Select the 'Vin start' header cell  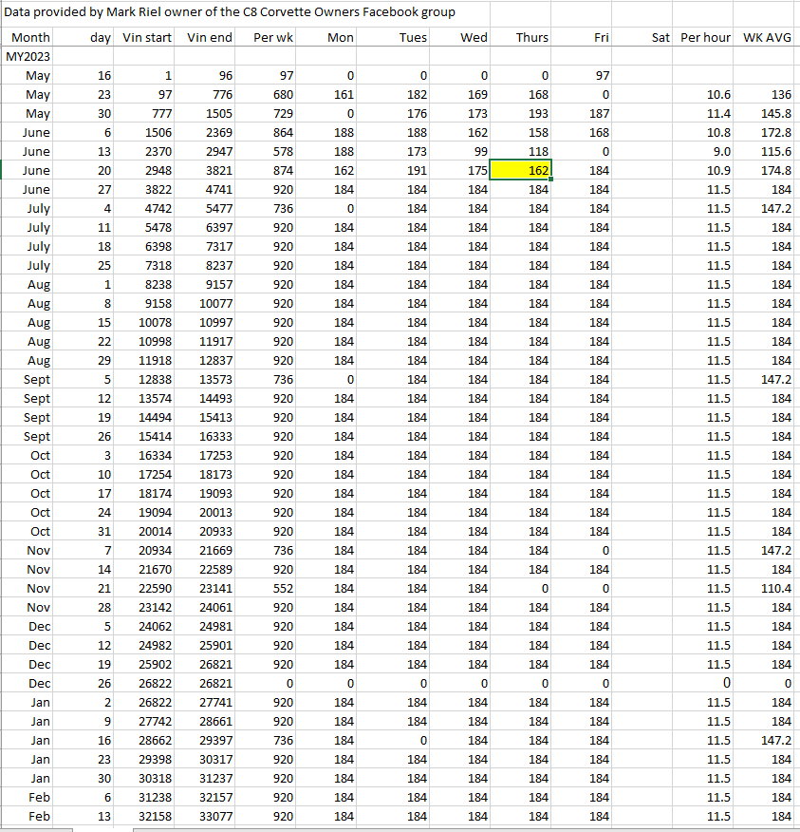click(147, 38)
